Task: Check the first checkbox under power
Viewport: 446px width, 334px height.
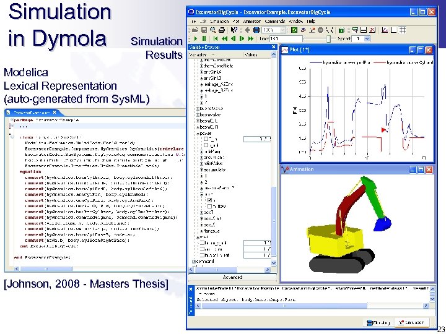Action: pos(206,139)
